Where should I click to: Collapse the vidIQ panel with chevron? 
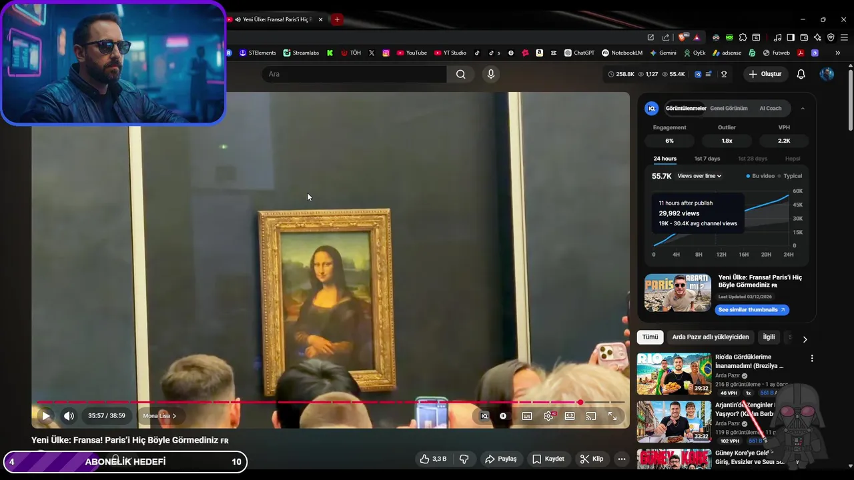click(x=803, y=108)
